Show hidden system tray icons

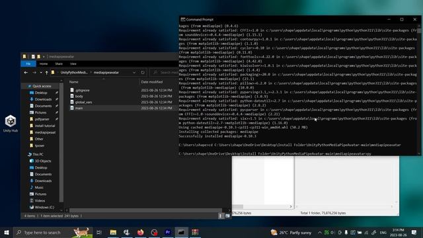point(320,233)
